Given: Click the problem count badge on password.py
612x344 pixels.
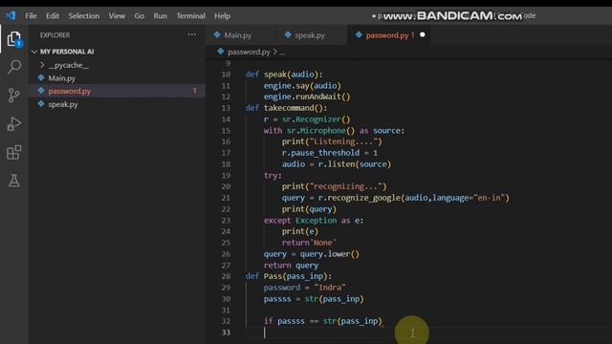Looking at the screenshot, I should (x=195, y=91).
